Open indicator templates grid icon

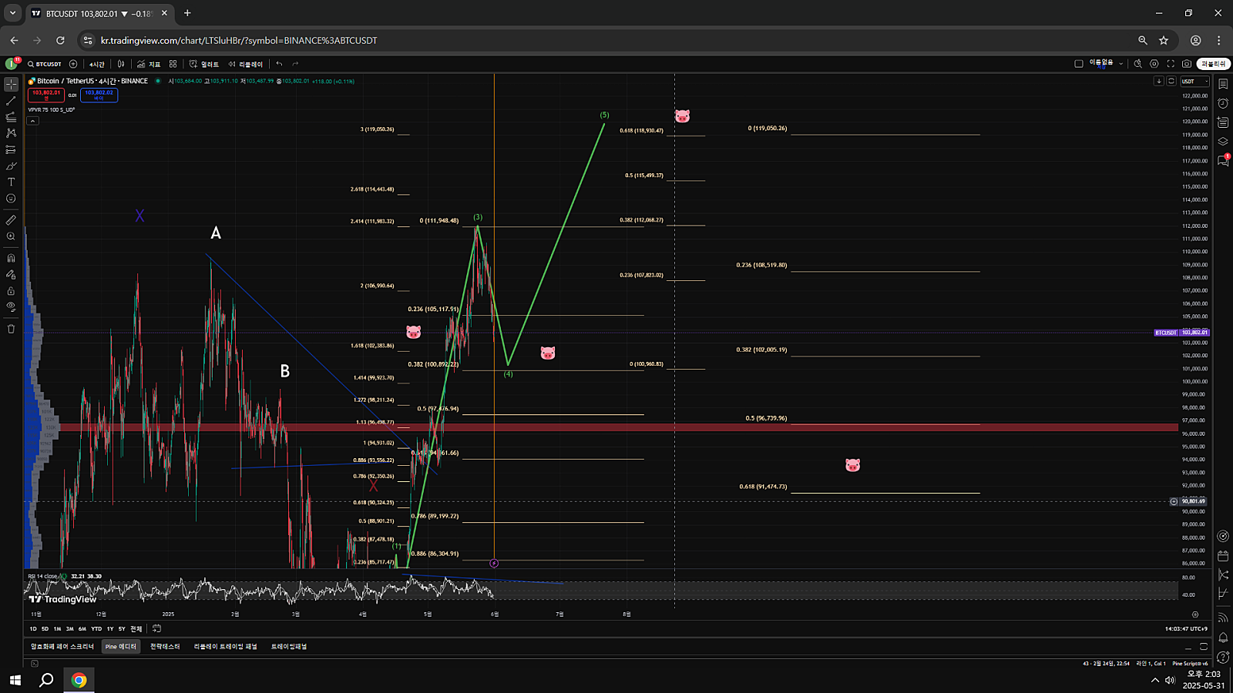(x=173, y=64)
